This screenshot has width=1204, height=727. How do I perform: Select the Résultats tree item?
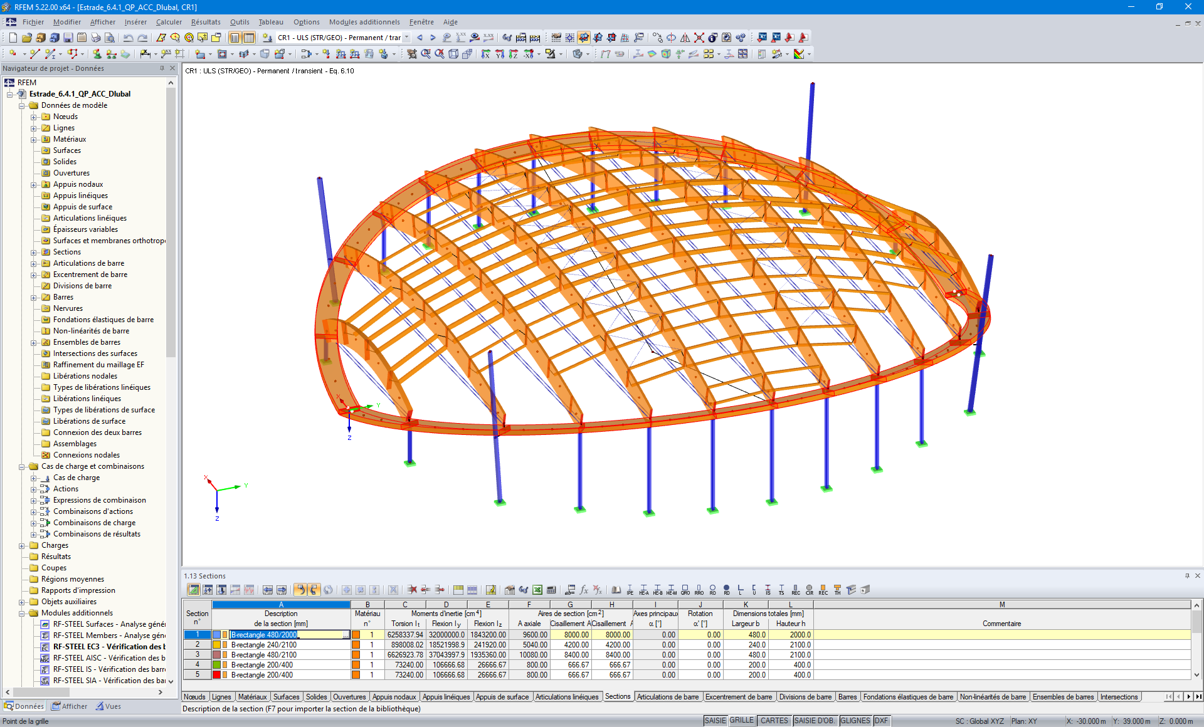pyautogui.click(x=56, y=557)
